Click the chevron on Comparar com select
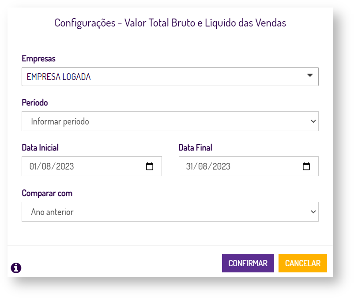The height and width of the screenshot is (298, 354). 313,212
